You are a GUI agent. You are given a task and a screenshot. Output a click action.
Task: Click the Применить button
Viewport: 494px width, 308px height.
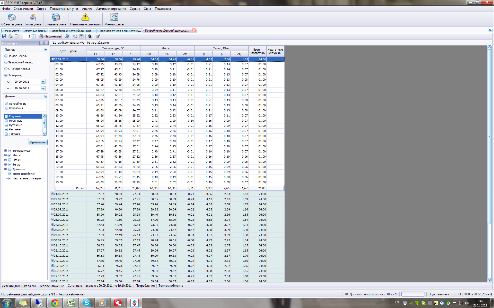(37, 142)
